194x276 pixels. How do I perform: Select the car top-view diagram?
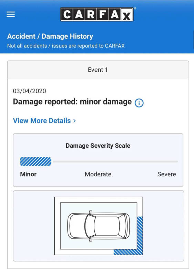pyautogui.click(x=99, y=226)
